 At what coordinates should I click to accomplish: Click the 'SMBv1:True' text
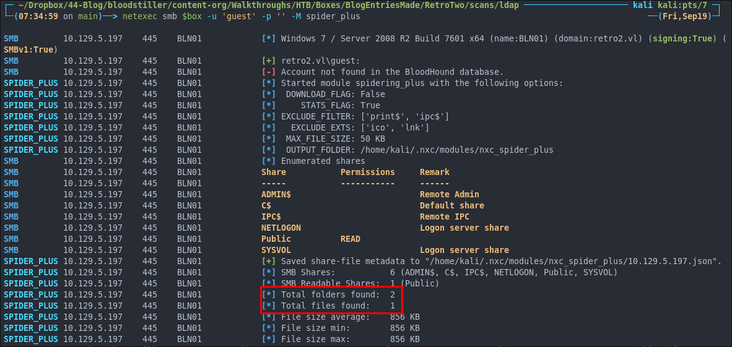tap(28, 49)
